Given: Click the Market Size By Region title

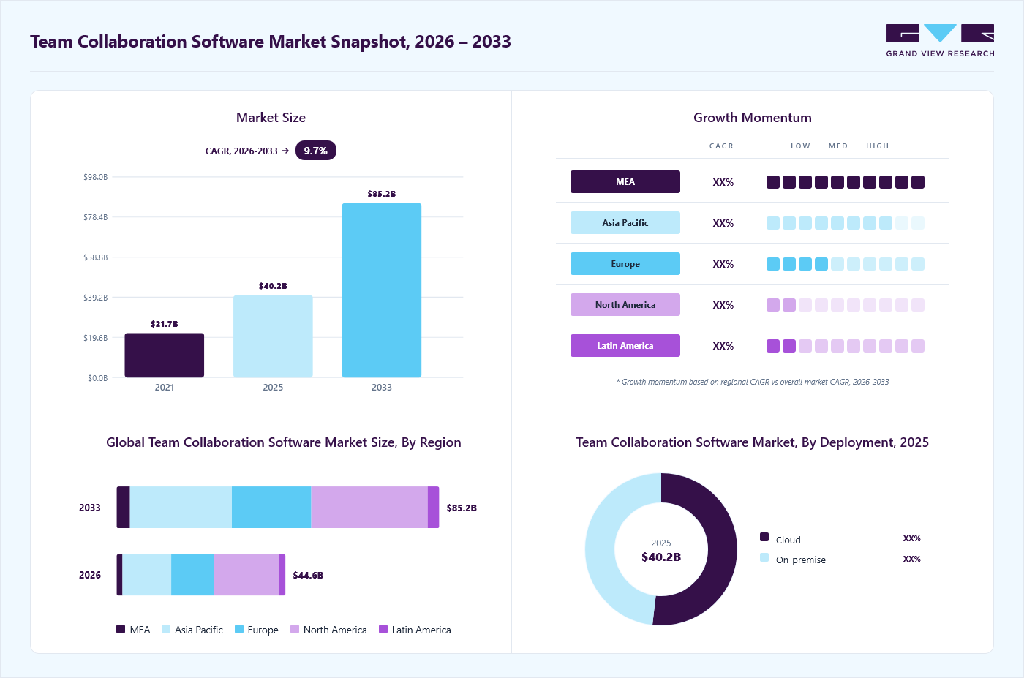Looking at the screenshot, I should coord(284,442).
